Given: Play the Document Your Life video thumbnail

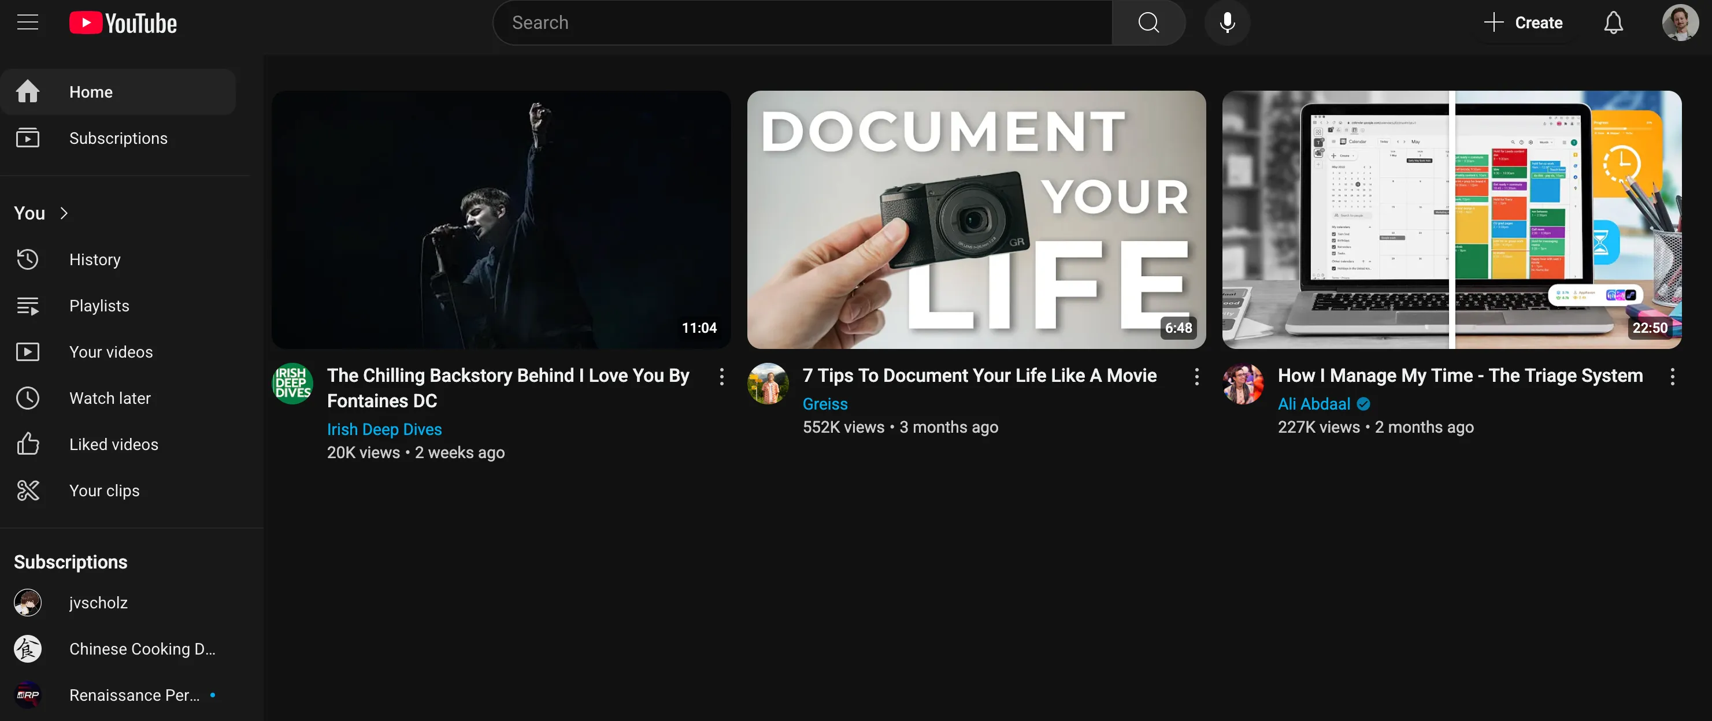Looking at the screenshot, I should (x=976, y=220).
